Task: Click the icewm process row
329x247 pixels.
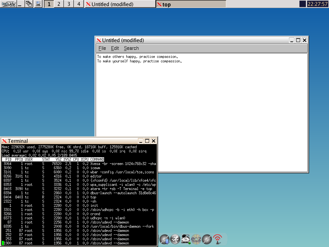Action: [79, 168]
